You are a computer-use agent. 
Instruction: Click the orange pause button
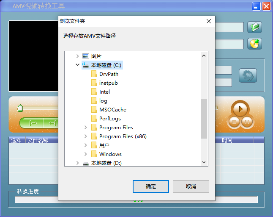point(247,122)
